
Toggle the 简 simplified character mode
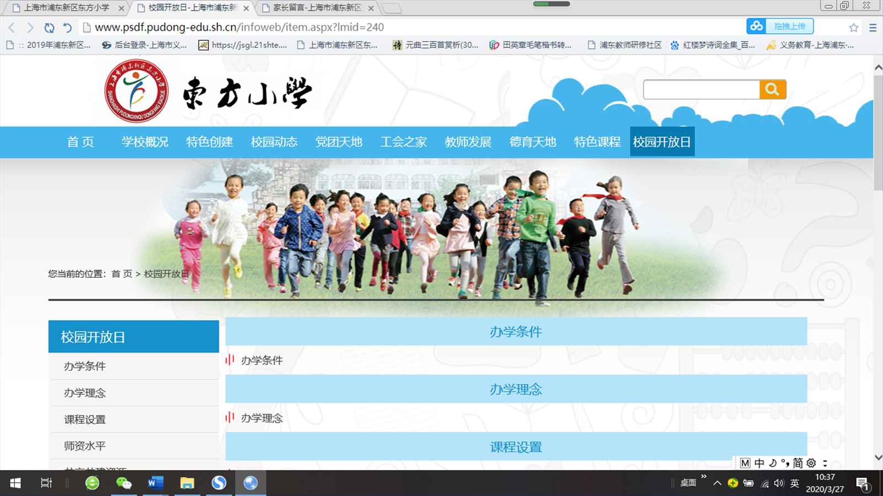point(798,463)
